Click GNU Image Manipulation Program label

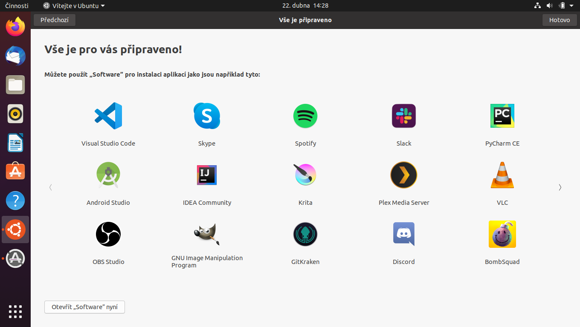pyautogui.click(x=207, y=261)
